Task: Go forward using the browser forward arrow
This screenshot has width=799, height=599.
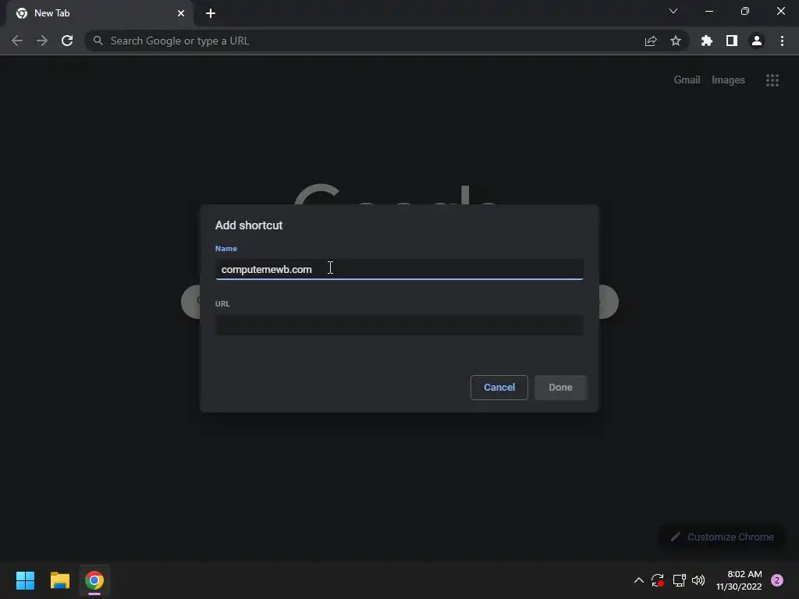Action: click(42, 41)
